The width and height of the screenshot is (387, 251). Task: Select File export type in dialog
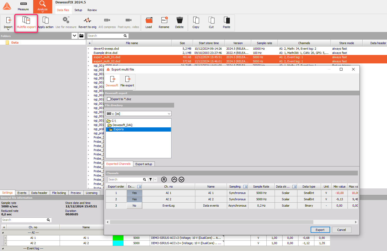coord(127,81)
